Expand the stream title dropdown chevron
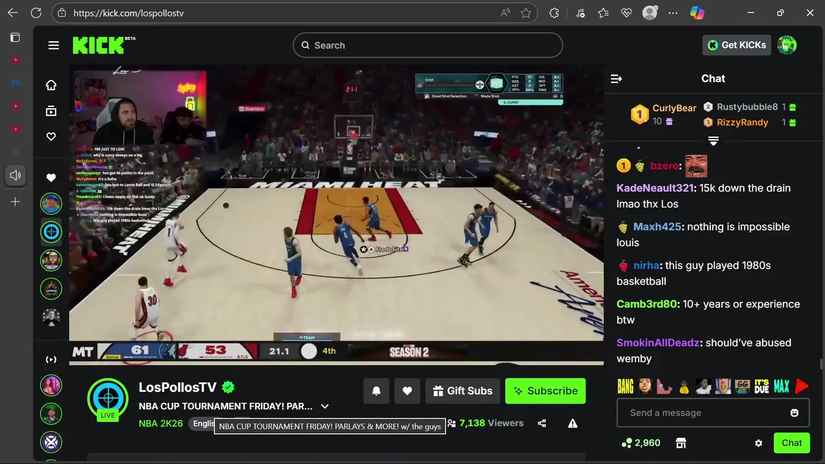The width and height of the screenshot is (825, 464). [x=325, y=407]
